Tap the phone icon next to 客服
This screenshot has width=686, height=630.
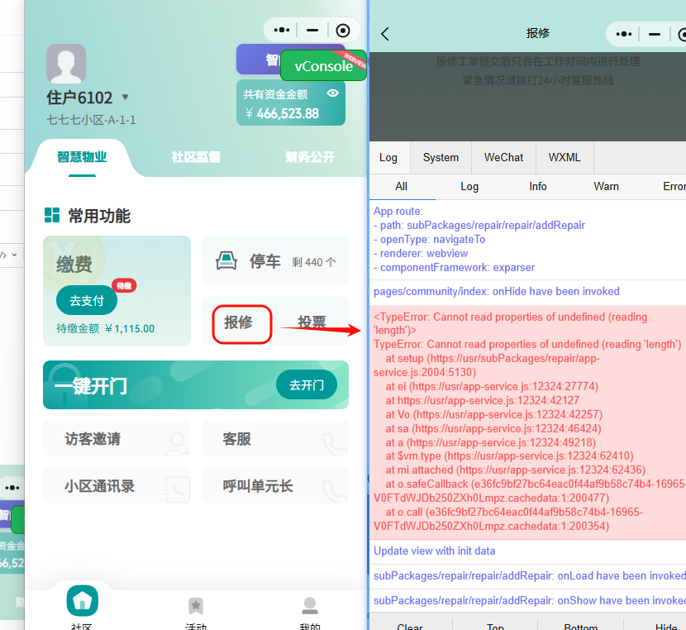(x=334, y=438)
